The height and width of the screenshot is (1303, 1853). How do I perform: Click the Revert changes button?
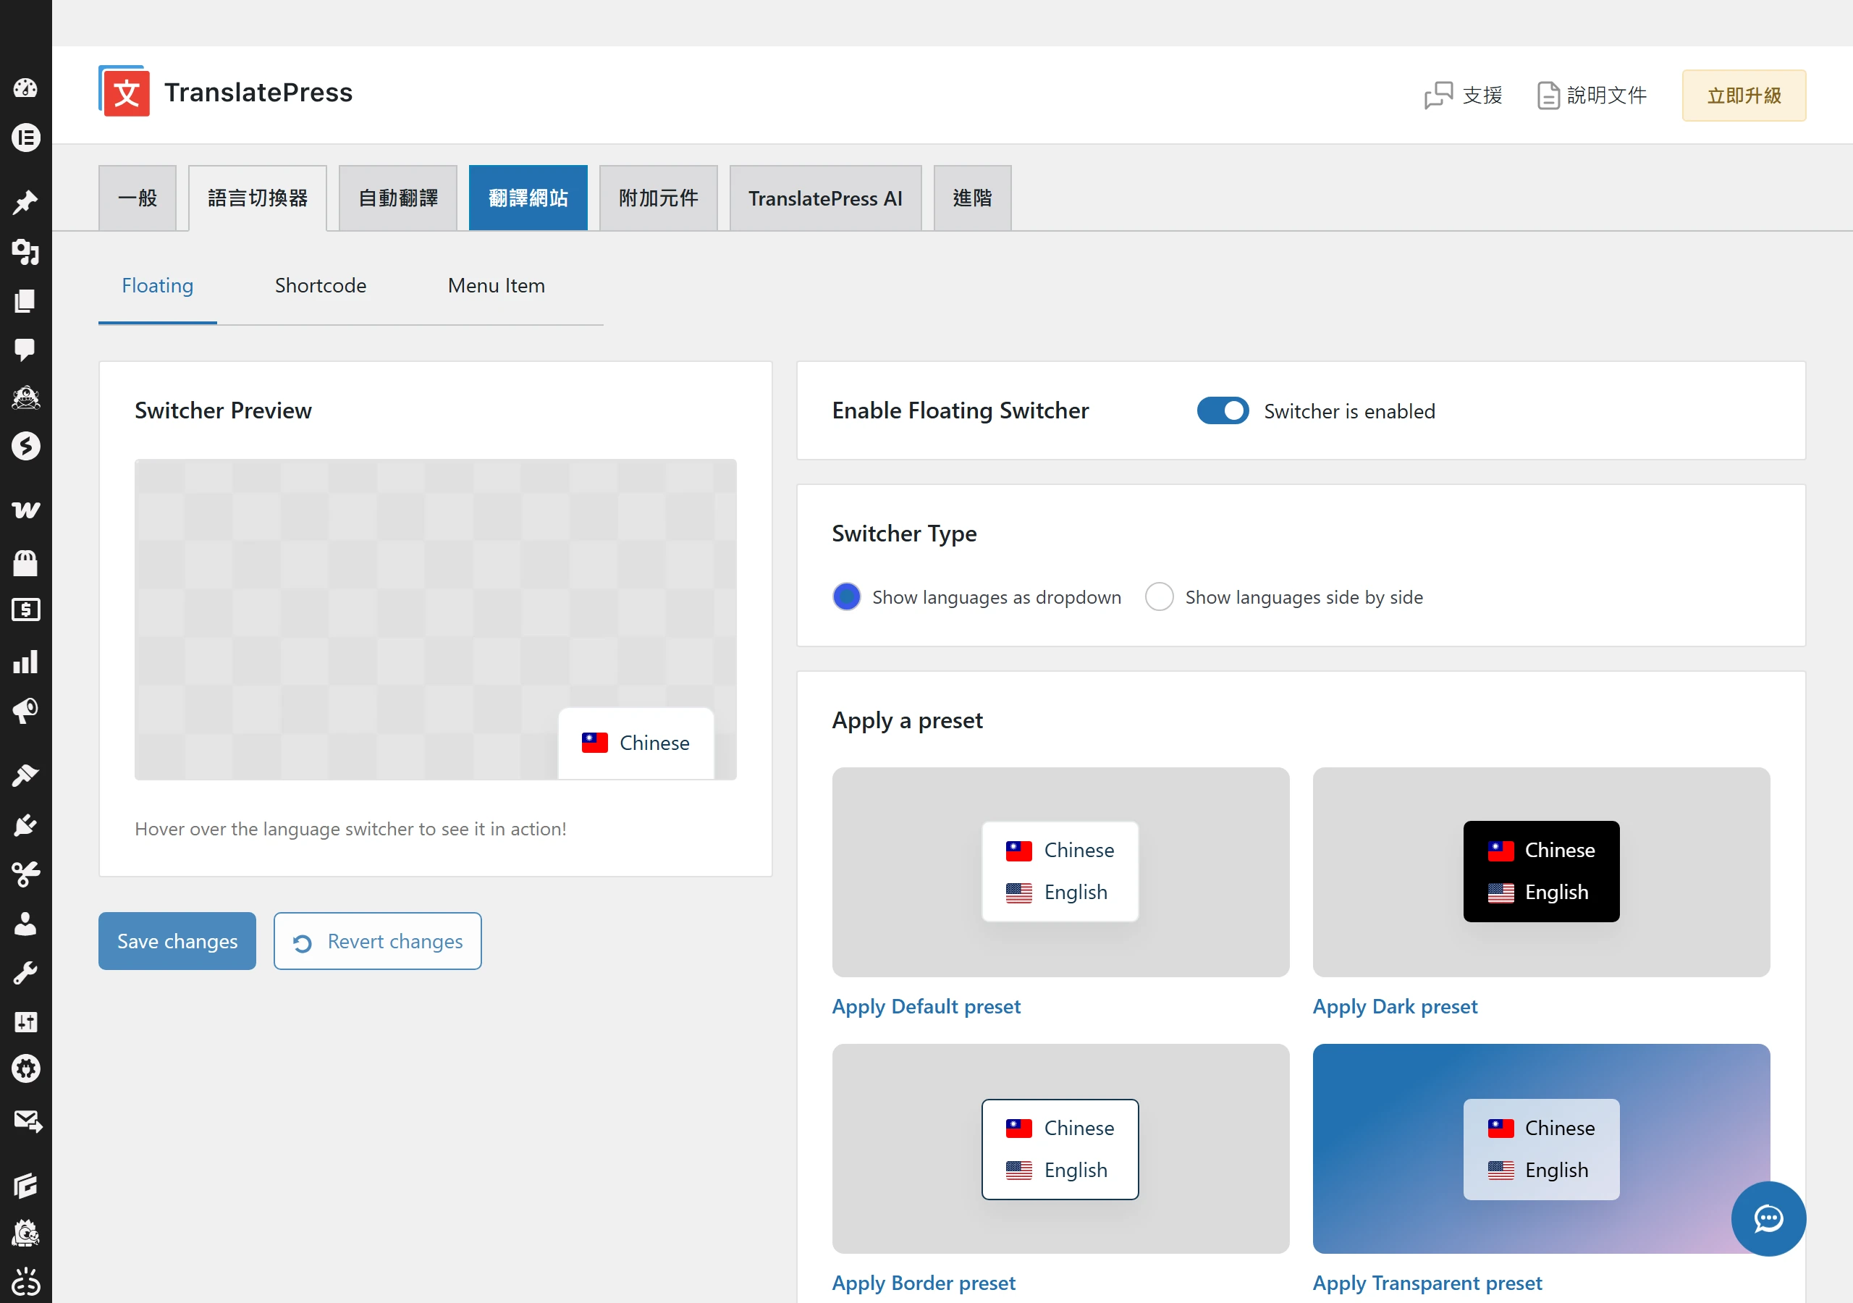378,941
